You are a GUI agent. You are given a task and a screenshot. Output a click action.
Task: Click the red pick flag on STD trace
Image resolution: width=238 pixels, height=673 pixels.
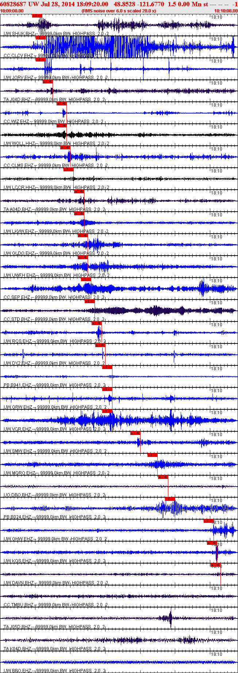tap(90, 301)
